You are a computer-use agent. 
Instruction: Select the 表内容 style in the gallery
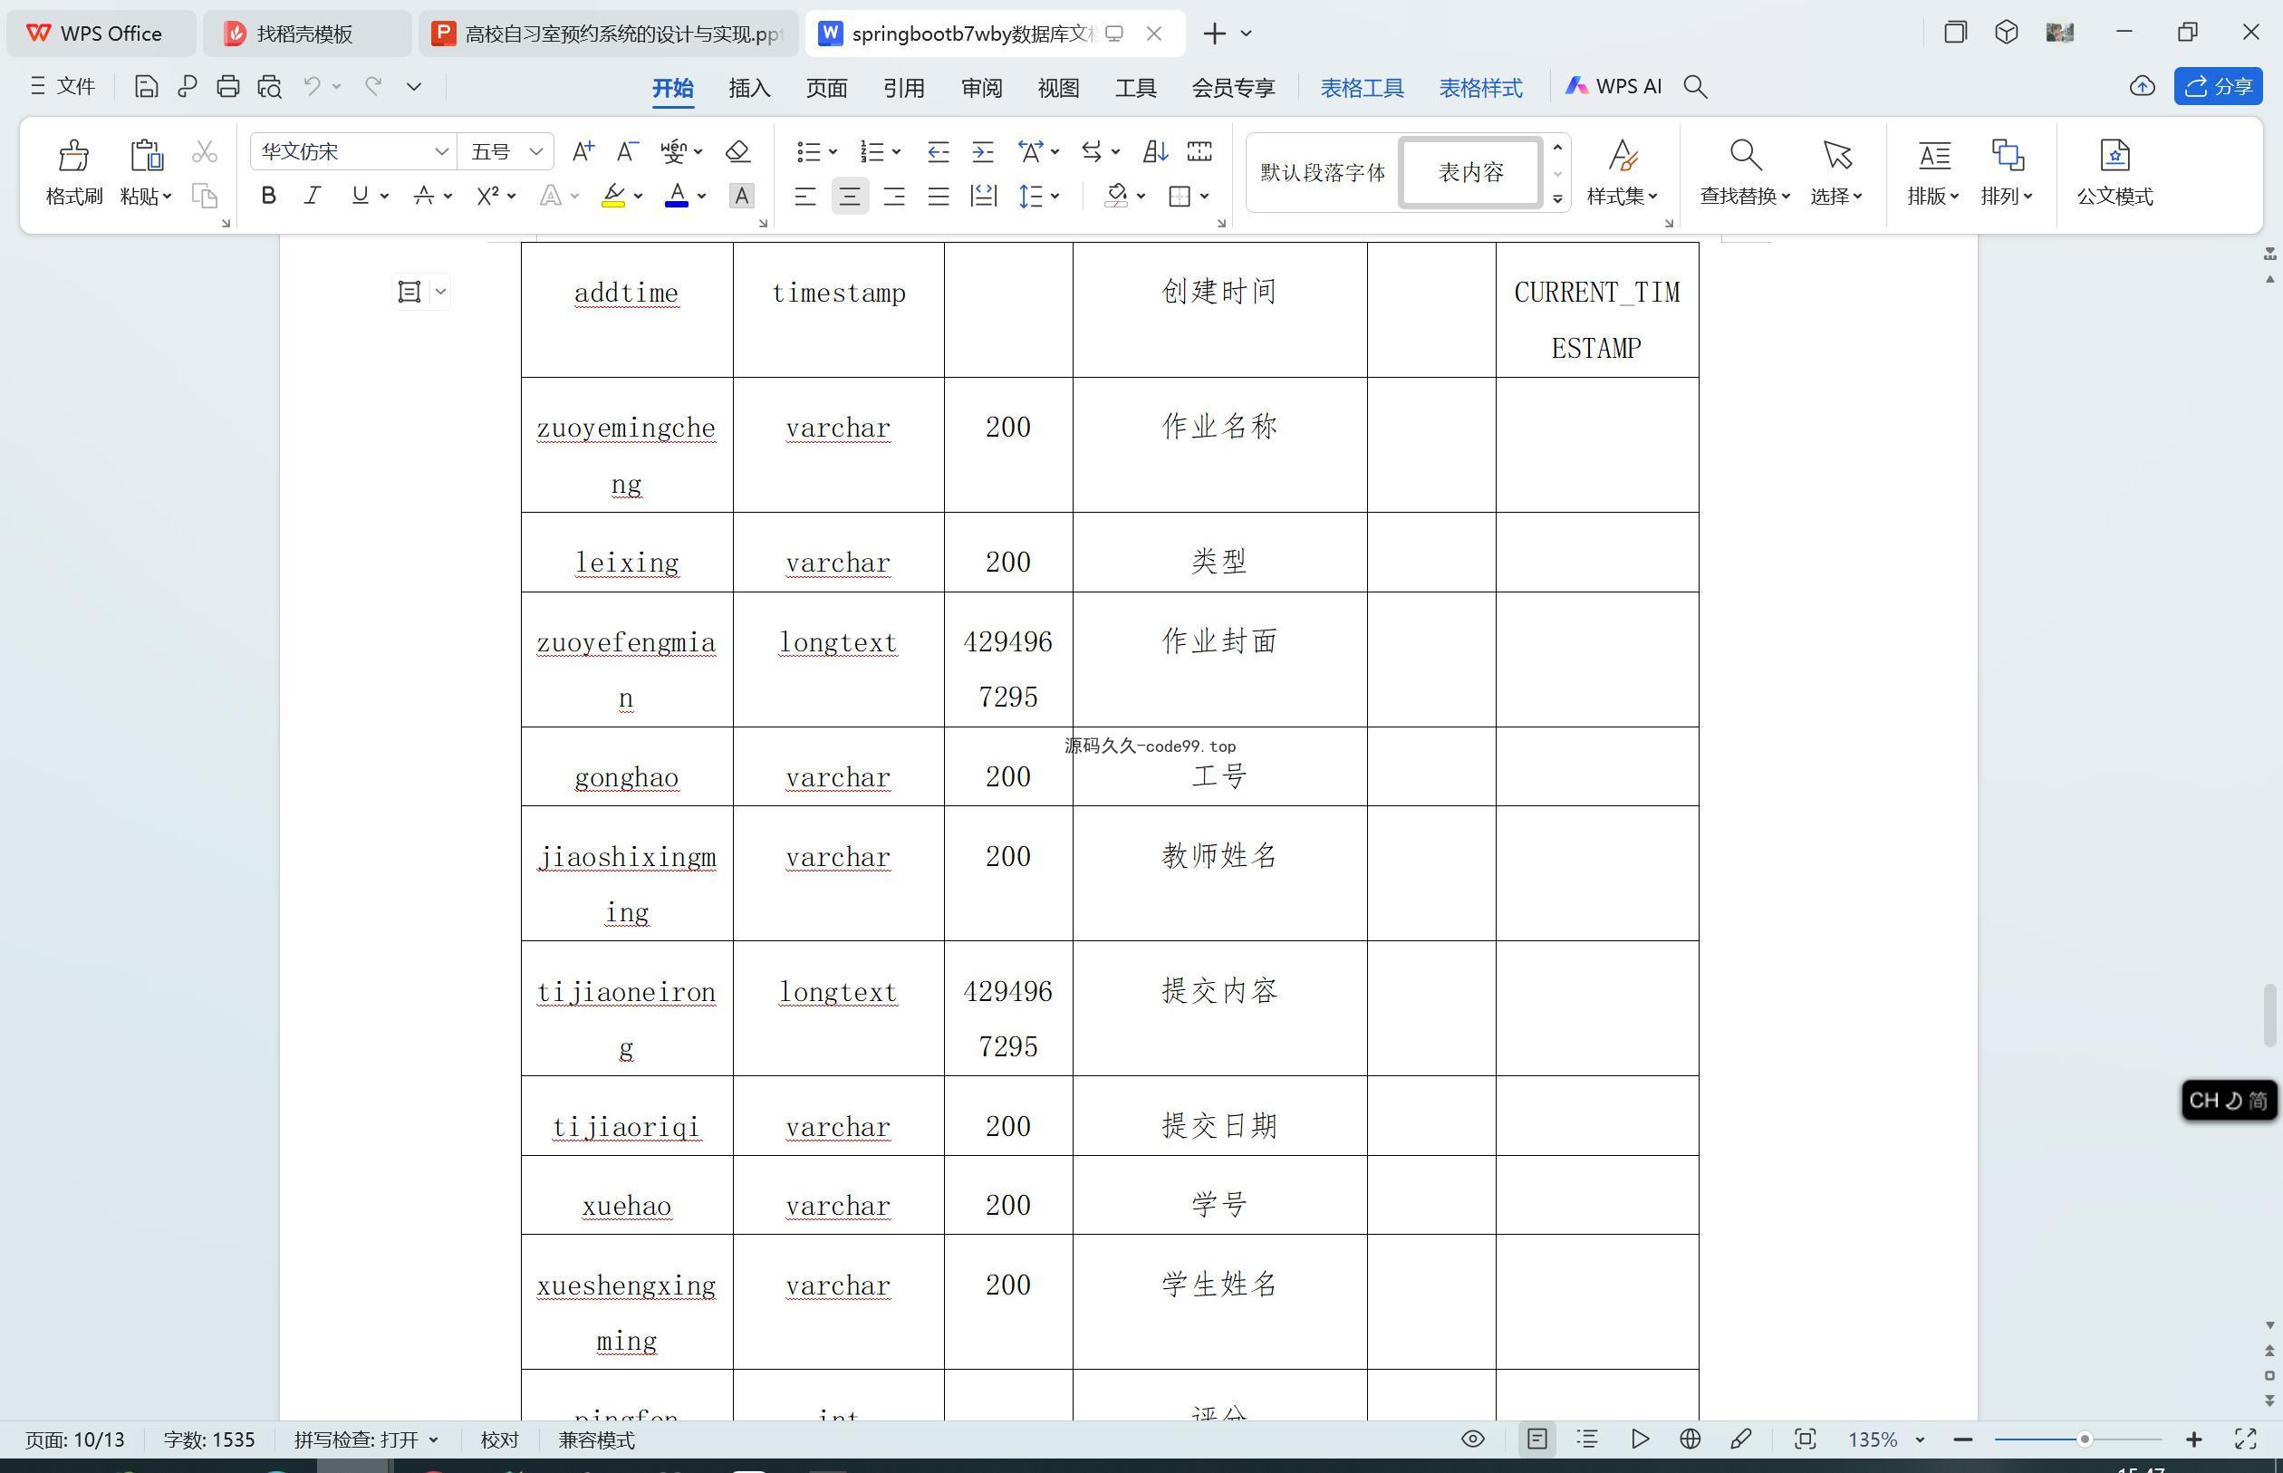pos(1471,172)
